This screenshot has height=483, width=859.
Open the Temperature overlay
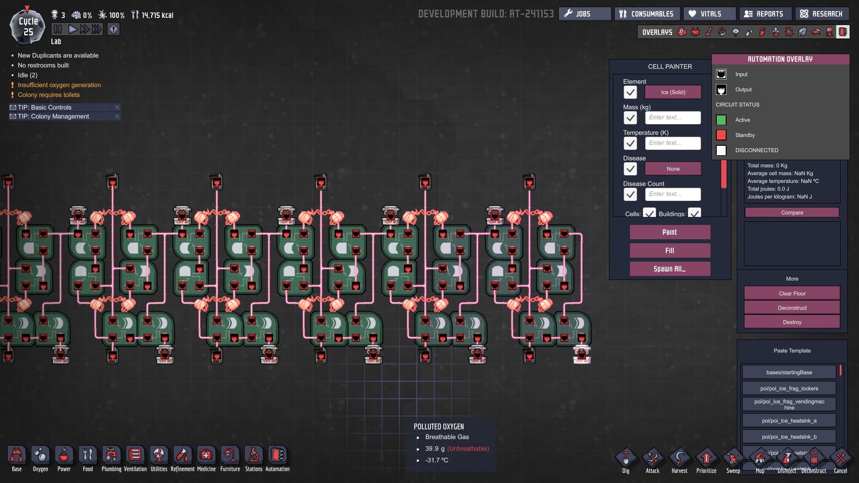pos(709,32)
